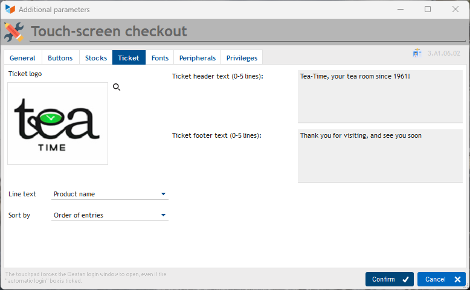Switch to the General tab
Screen dimensions: 470x290
(22, 58)
